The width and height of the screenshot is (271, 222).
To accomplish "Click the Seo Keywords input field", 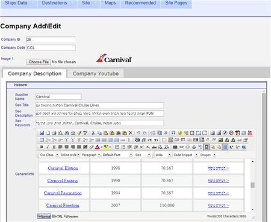I will (x=99, y=123).
